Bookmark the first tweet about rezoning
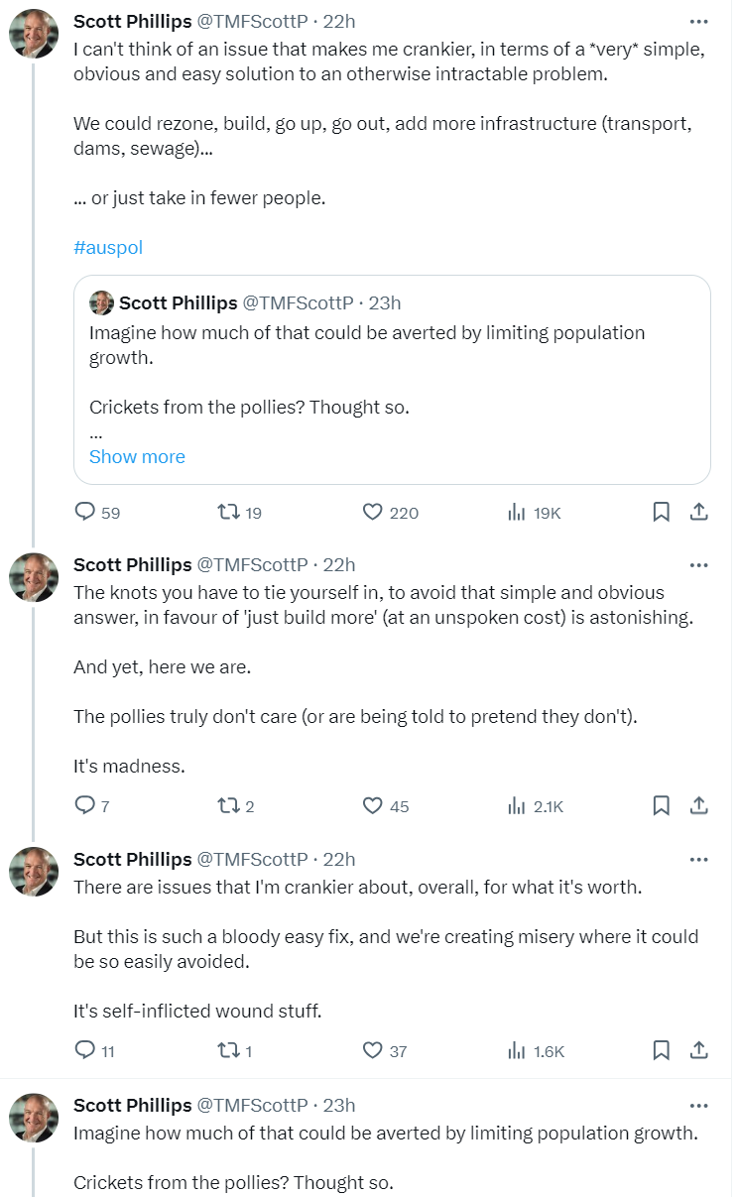This screenshot has height=1197, width=739. 662,512
